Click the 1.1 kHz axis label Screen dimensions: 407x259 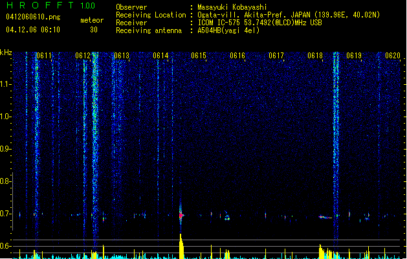pyautogui.click(x=5, y=84)
